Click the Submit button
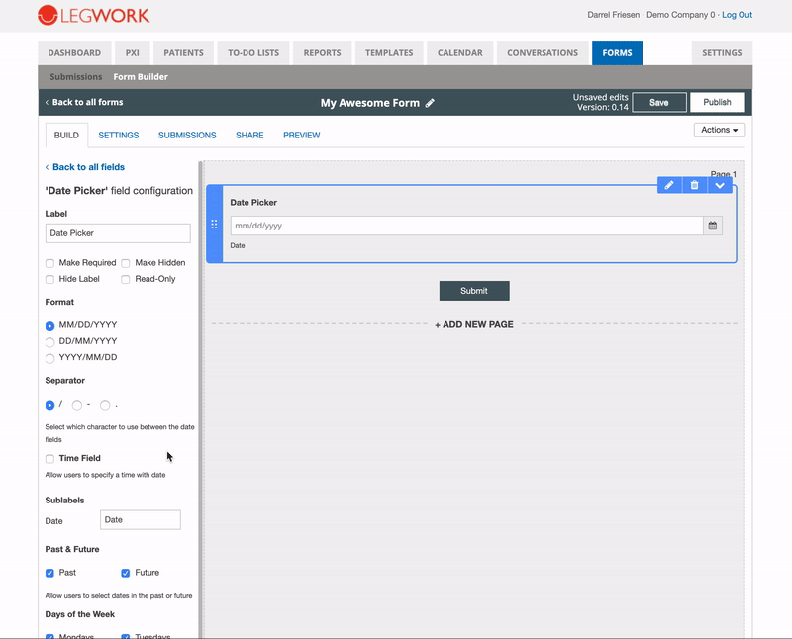 click(x=474, y=291)
